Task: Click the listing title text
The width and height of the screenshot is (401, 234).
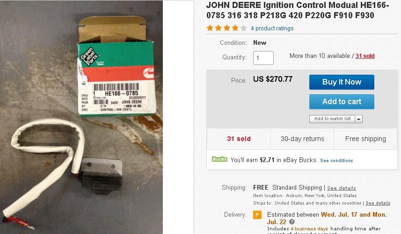Action: pyautogui.click(x=298, y=10)
